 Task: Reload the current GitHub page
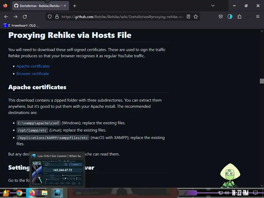(x=25, y=17)
